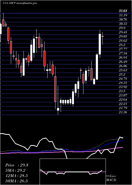This screenshot has height=185, width=132.
Task: Pick the 23.07 price axis label
Action: (123, 96)
